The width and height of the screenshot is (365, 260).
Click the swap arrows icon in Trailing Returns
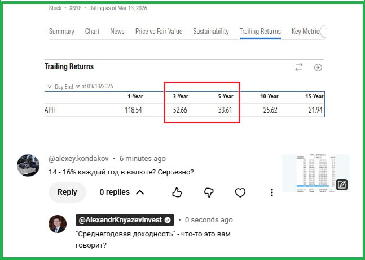(x=299, y=67)
